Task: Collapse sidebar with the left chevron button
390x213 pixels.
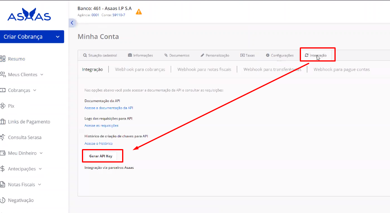Action: [x=72, y=23]
